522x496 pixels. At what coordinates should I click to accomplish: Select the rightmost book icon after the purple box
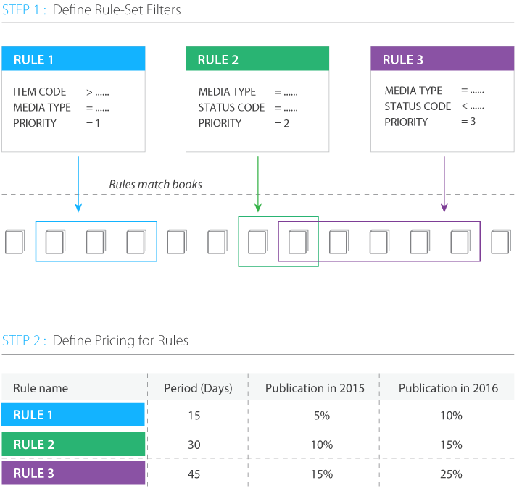click(x=501, y=242)
